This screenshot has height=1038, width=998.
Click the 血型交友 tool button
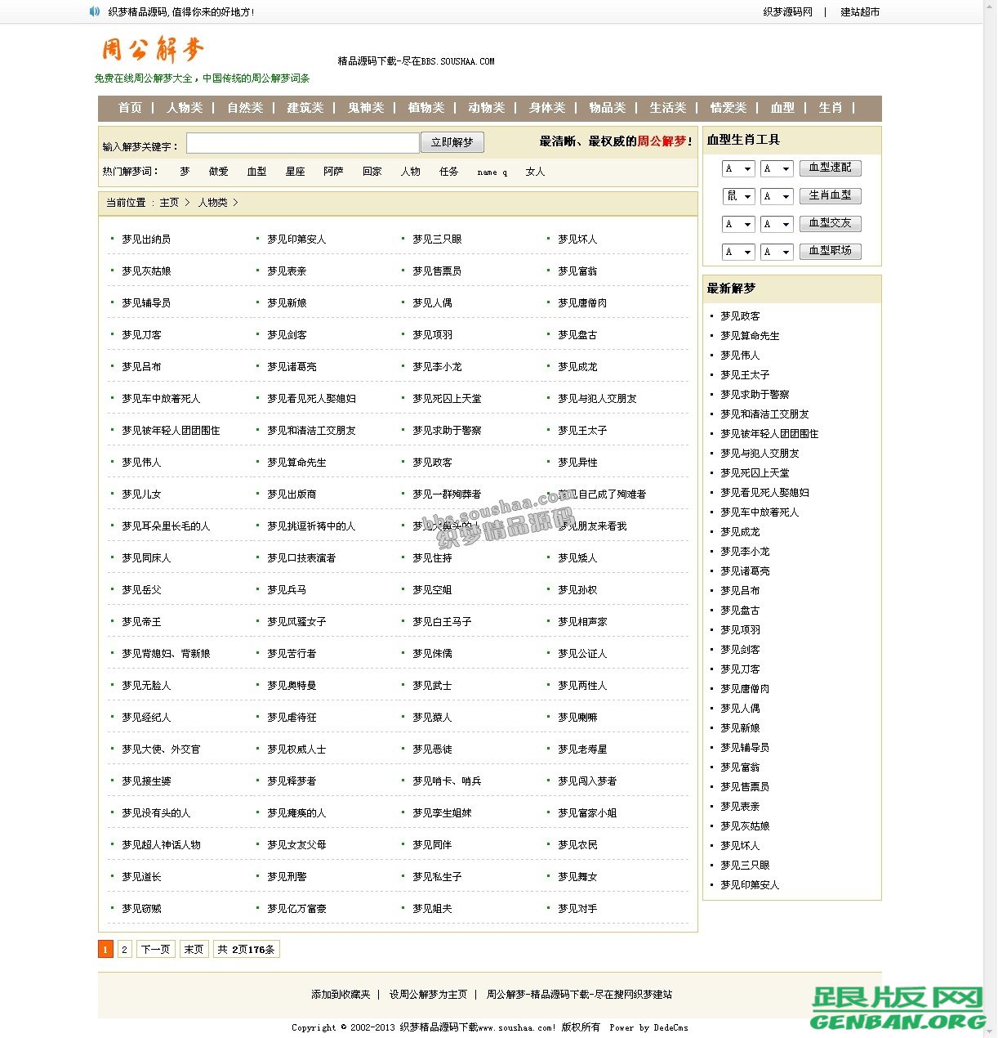coord(831,223)
